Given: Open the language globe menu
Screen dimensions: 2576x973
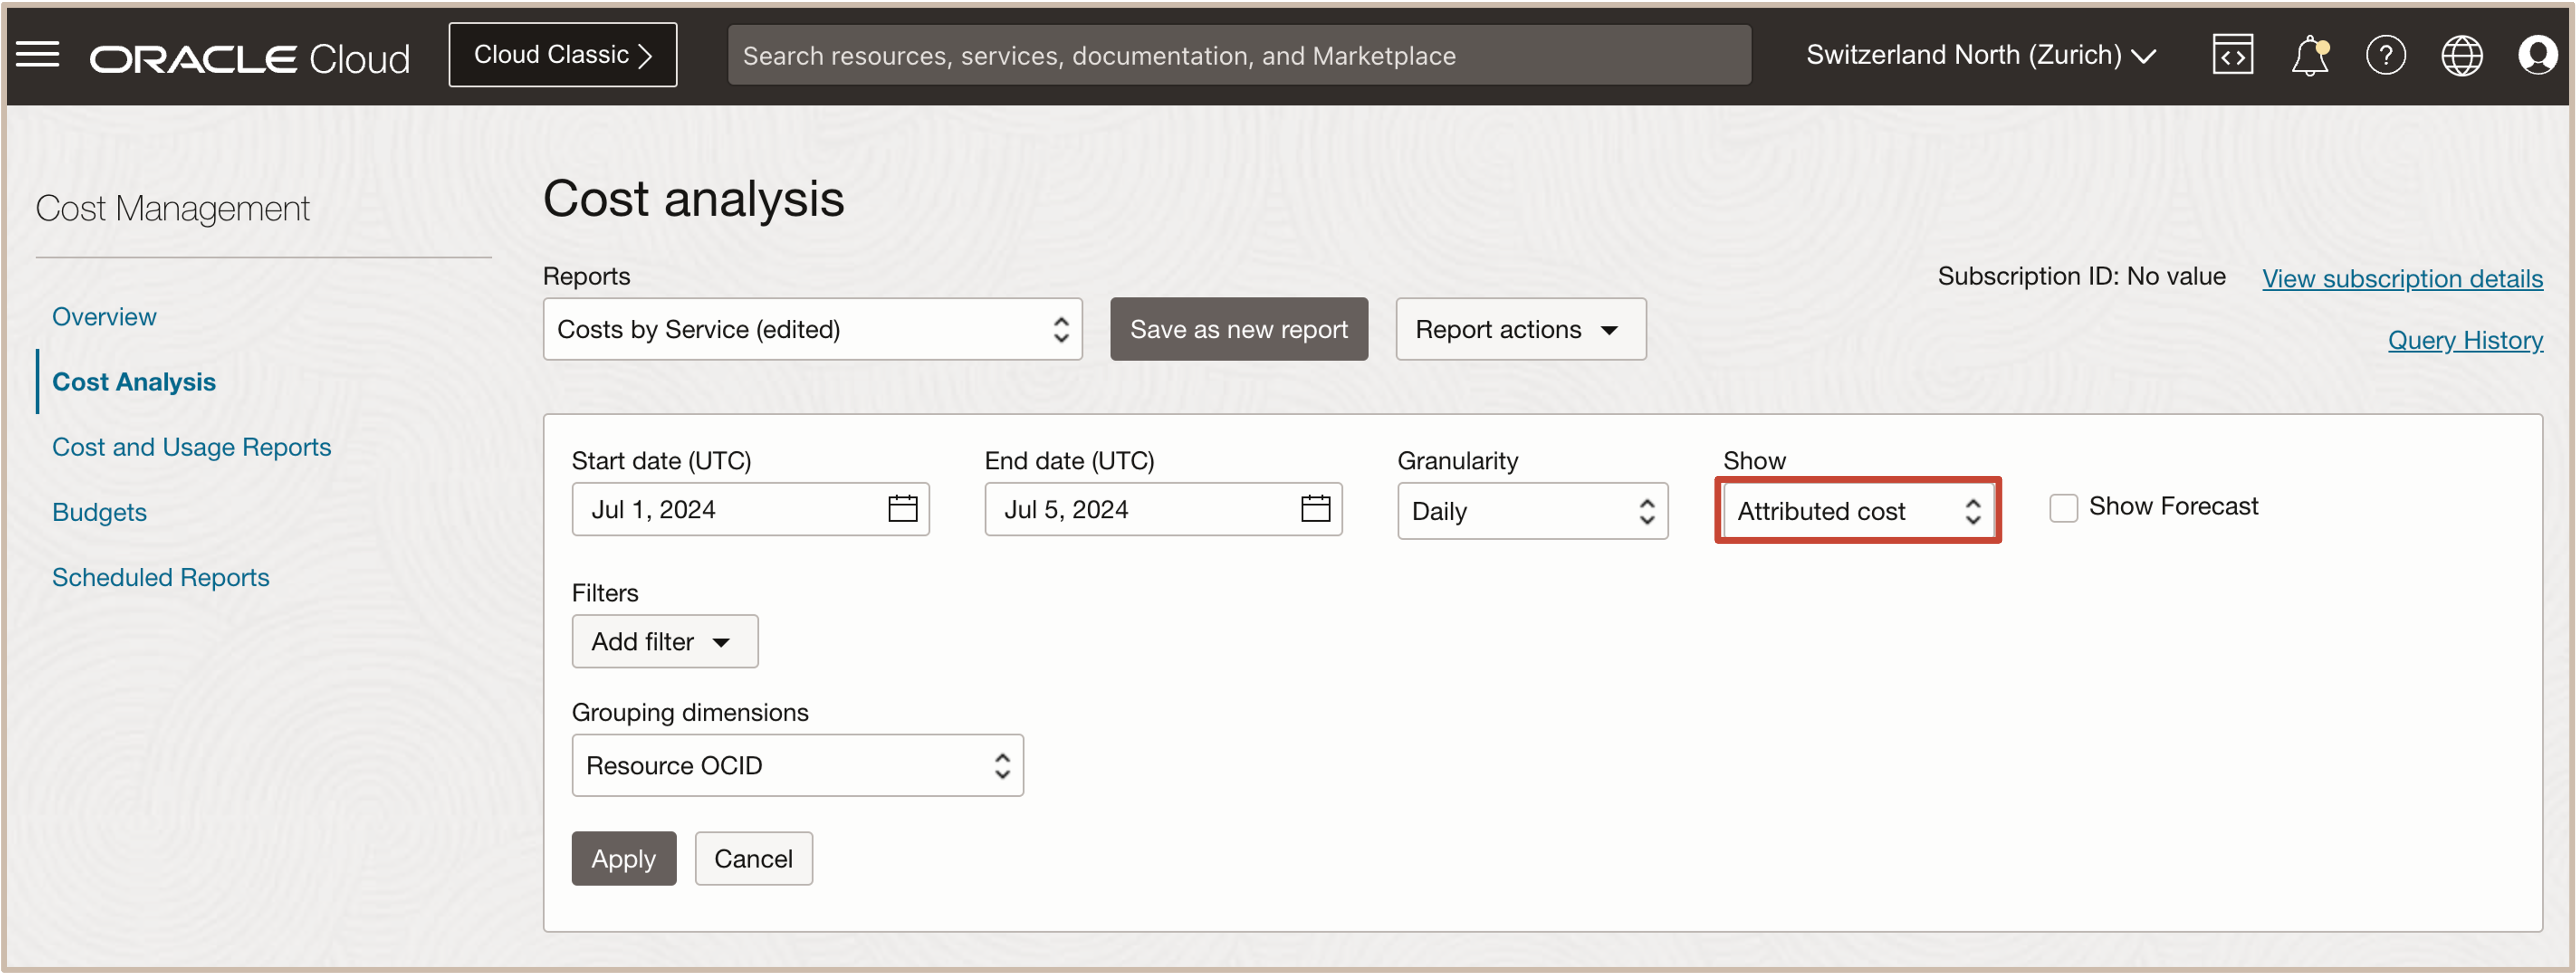Looking at the screenshot, I should click(x=2461, y=55).
